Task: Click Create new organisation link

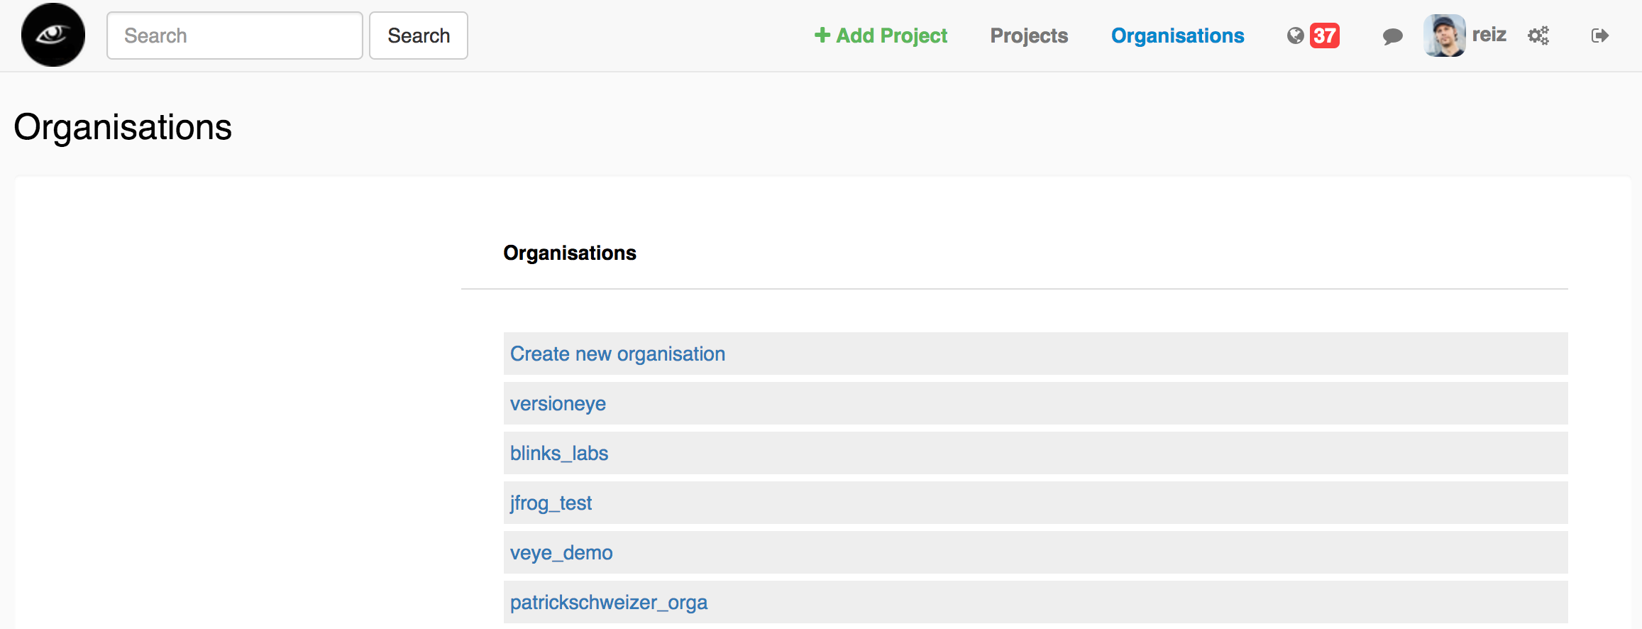Action: (x=617, y=354)
